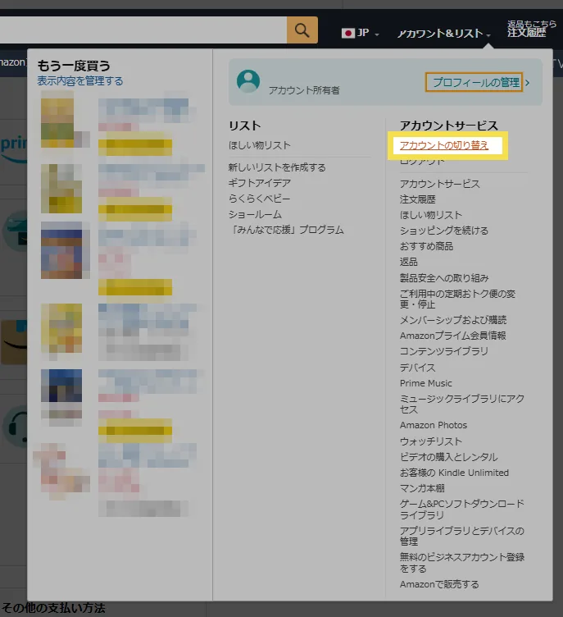The image size is (563, 617).
Task: Click アカウントの切り替え link
Action: (444, 145)
